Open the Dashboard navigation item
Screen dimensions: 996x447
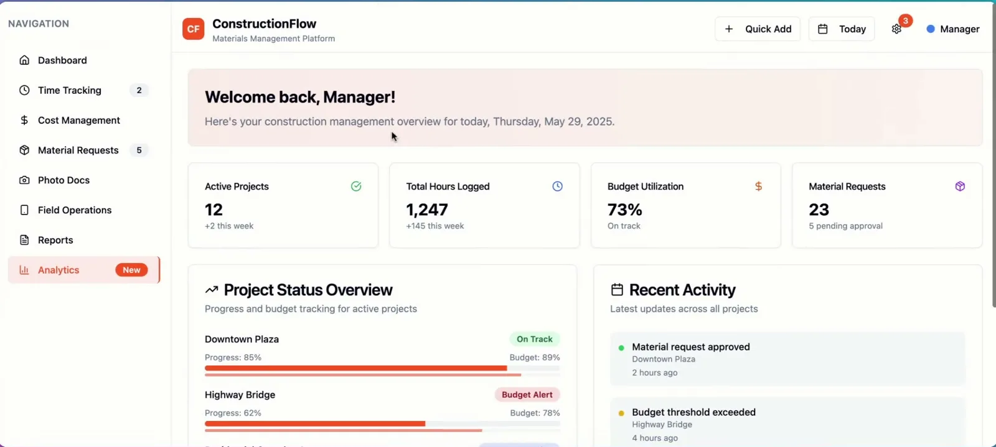pos(84,60)
